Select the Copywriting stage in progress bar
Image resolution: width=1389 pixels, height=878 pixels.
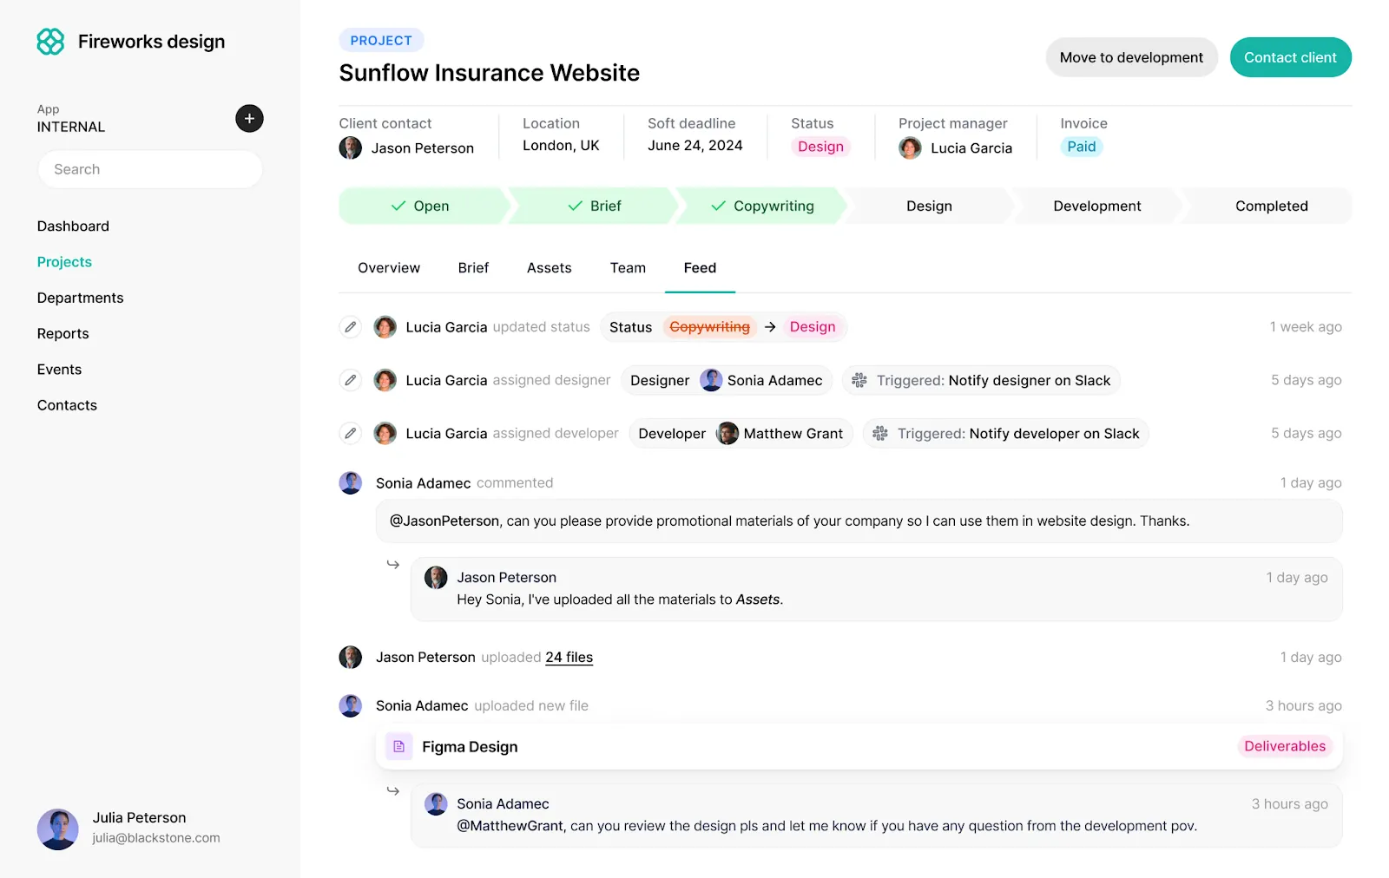coord(763,206)
